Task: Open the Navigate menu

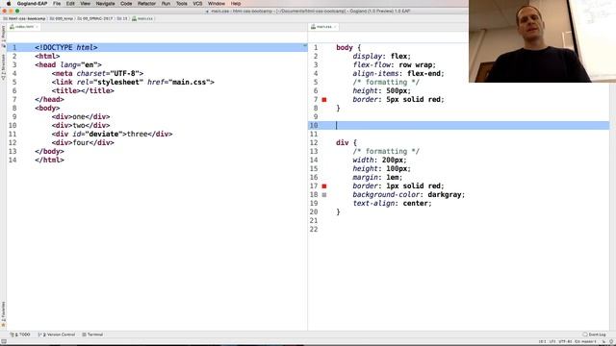Action: [x=105, y=4]
